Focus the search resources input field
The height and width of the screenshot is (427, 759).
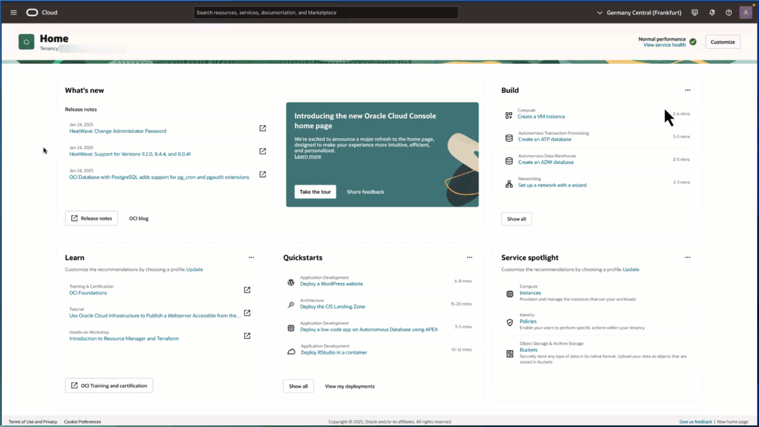pyautogui.click(x=326, y=13)
